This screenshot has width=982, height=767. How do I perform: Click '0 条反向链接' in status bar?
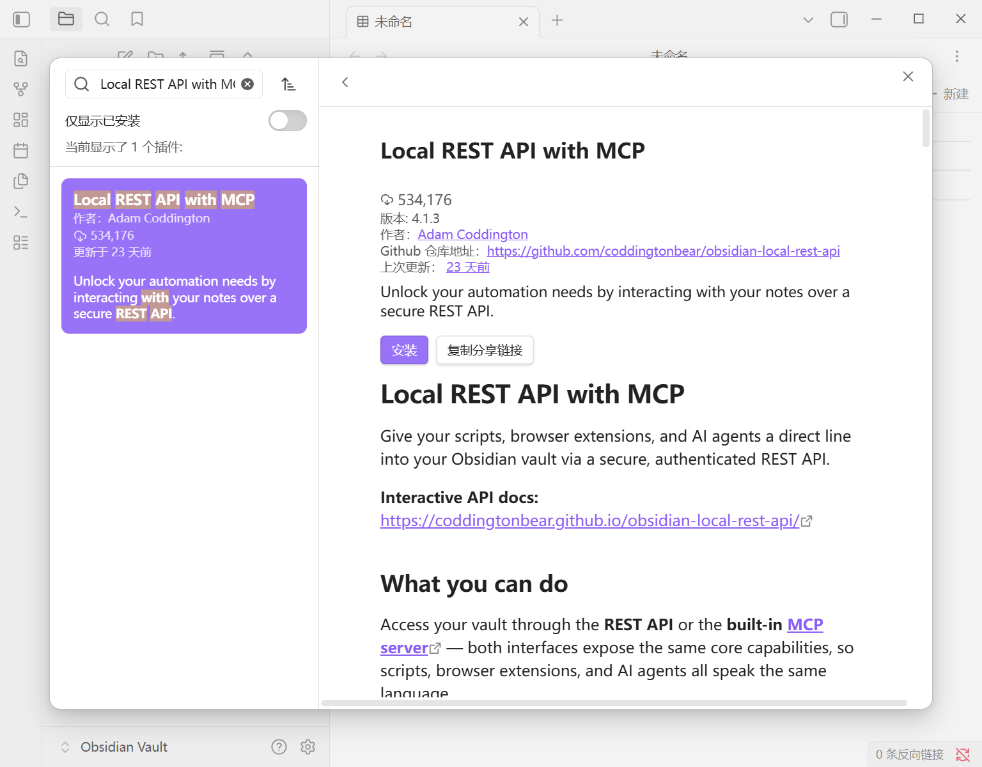(x=909, y=755)
